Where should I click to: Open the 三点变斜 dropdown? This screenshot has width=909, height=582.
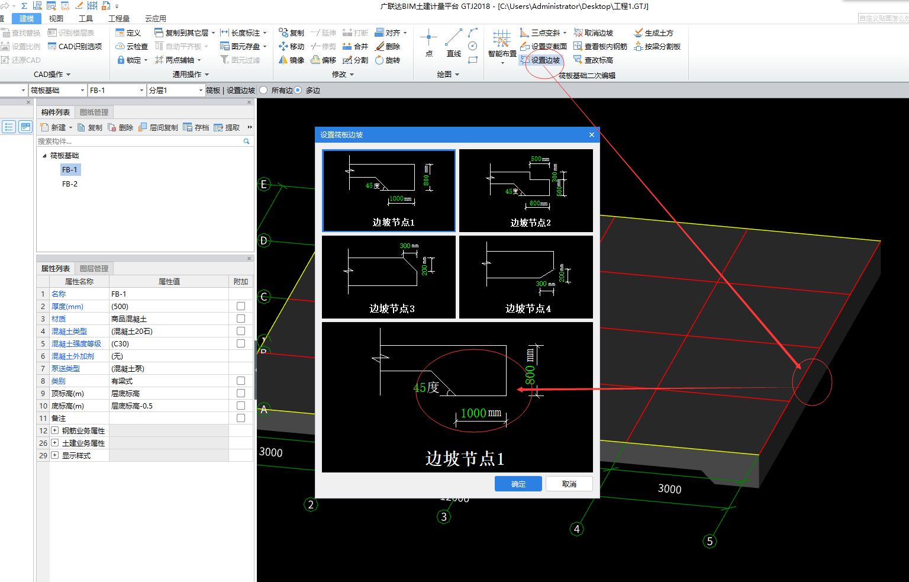point(565,33)
